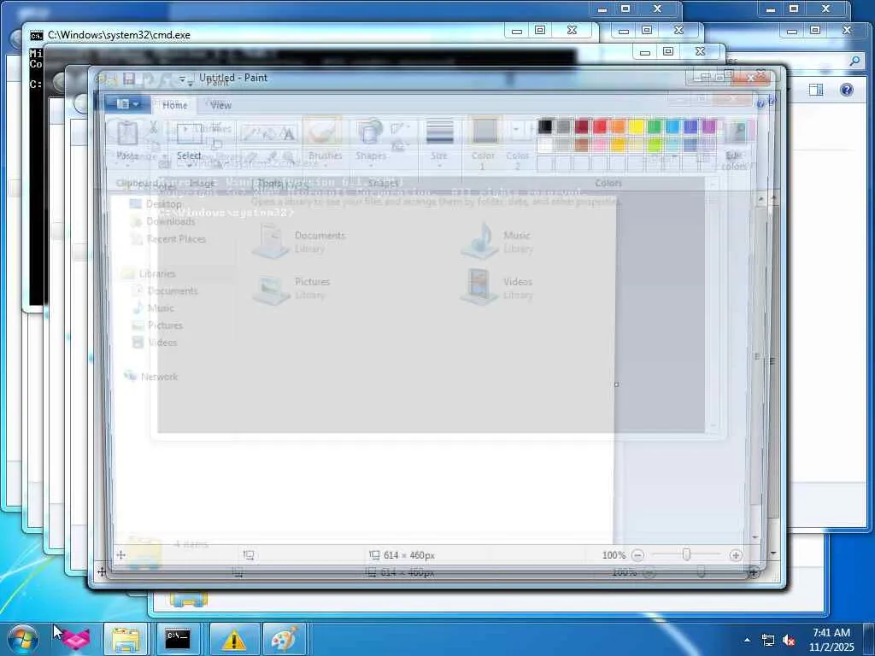This screenshot has width=875, height=656.
Task: Pick the green color swatch
Action: point(655,126)
